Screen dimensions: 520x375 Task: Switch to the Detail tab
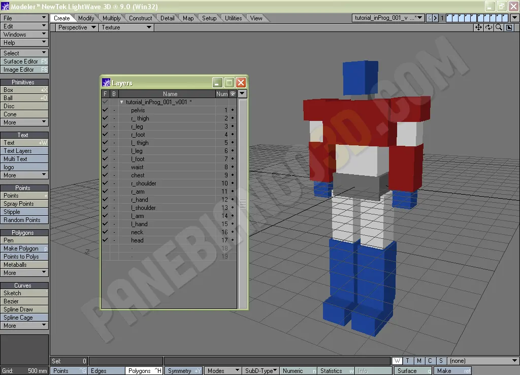[x=168, y=18]
